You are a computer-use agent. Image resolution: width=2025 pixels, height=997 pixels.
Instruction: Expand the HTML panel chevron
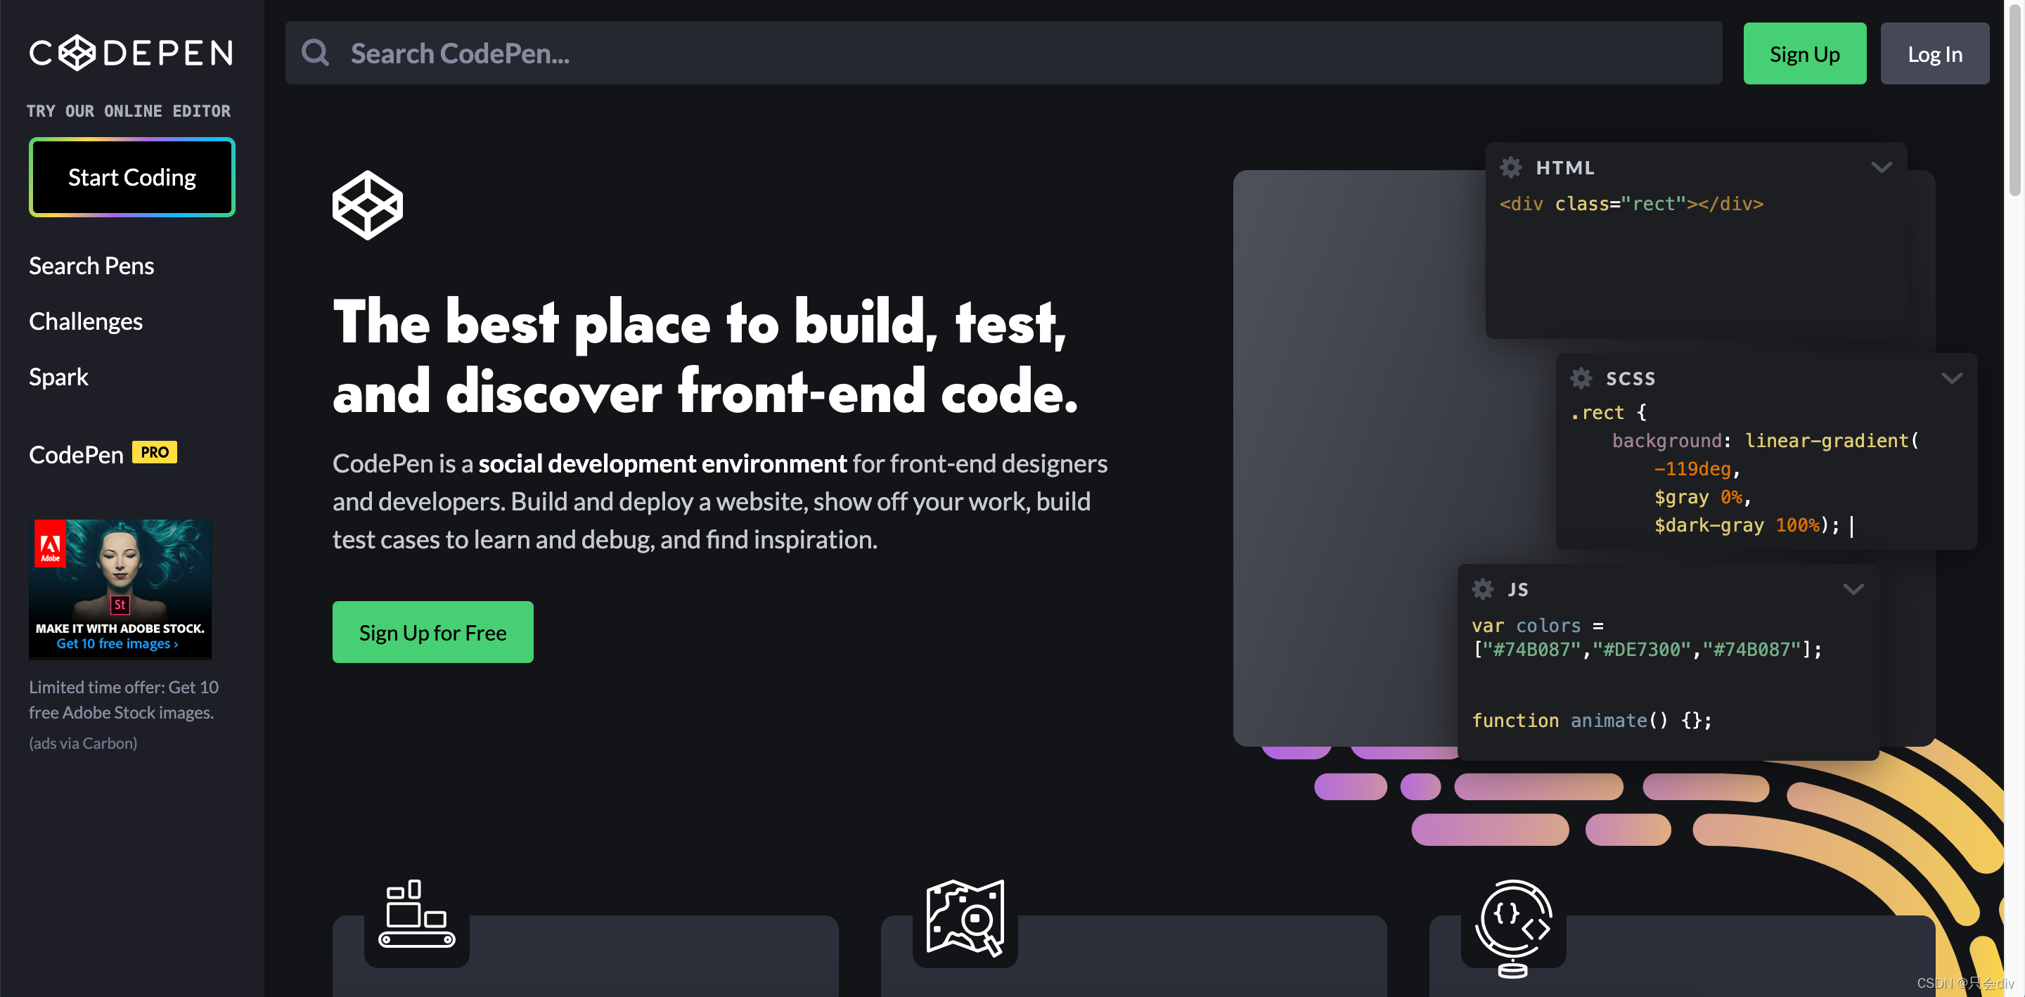pyautogui.click(x=1881, y=167)
